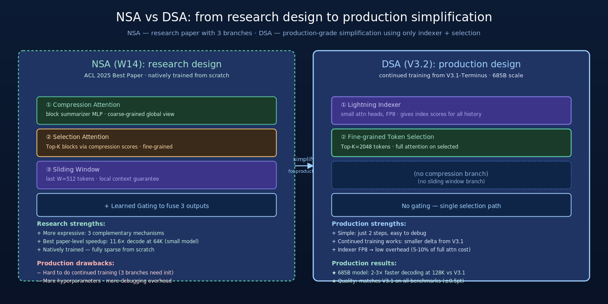The image size is (608, 304).
Task: Click 'No gating — single selection path'
Action: tap(451, 206)
